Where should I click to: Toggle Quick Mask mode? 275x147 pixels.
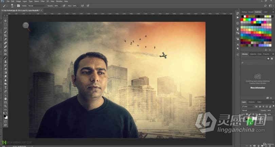point(5,121)
